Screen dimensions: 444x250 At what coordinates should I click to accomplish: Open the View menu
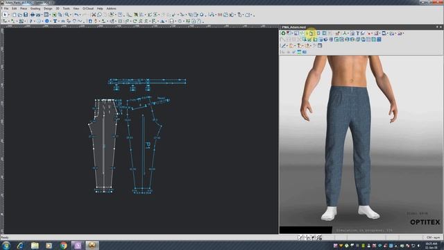76,8
